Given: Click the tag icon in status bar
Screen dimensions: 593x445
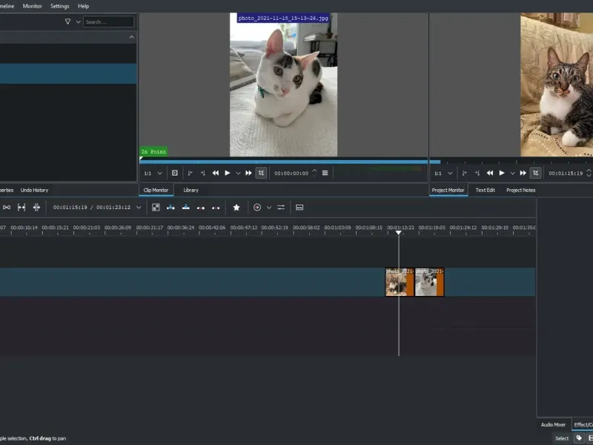Looking at the screenshot, I should (x=579, y=438).
